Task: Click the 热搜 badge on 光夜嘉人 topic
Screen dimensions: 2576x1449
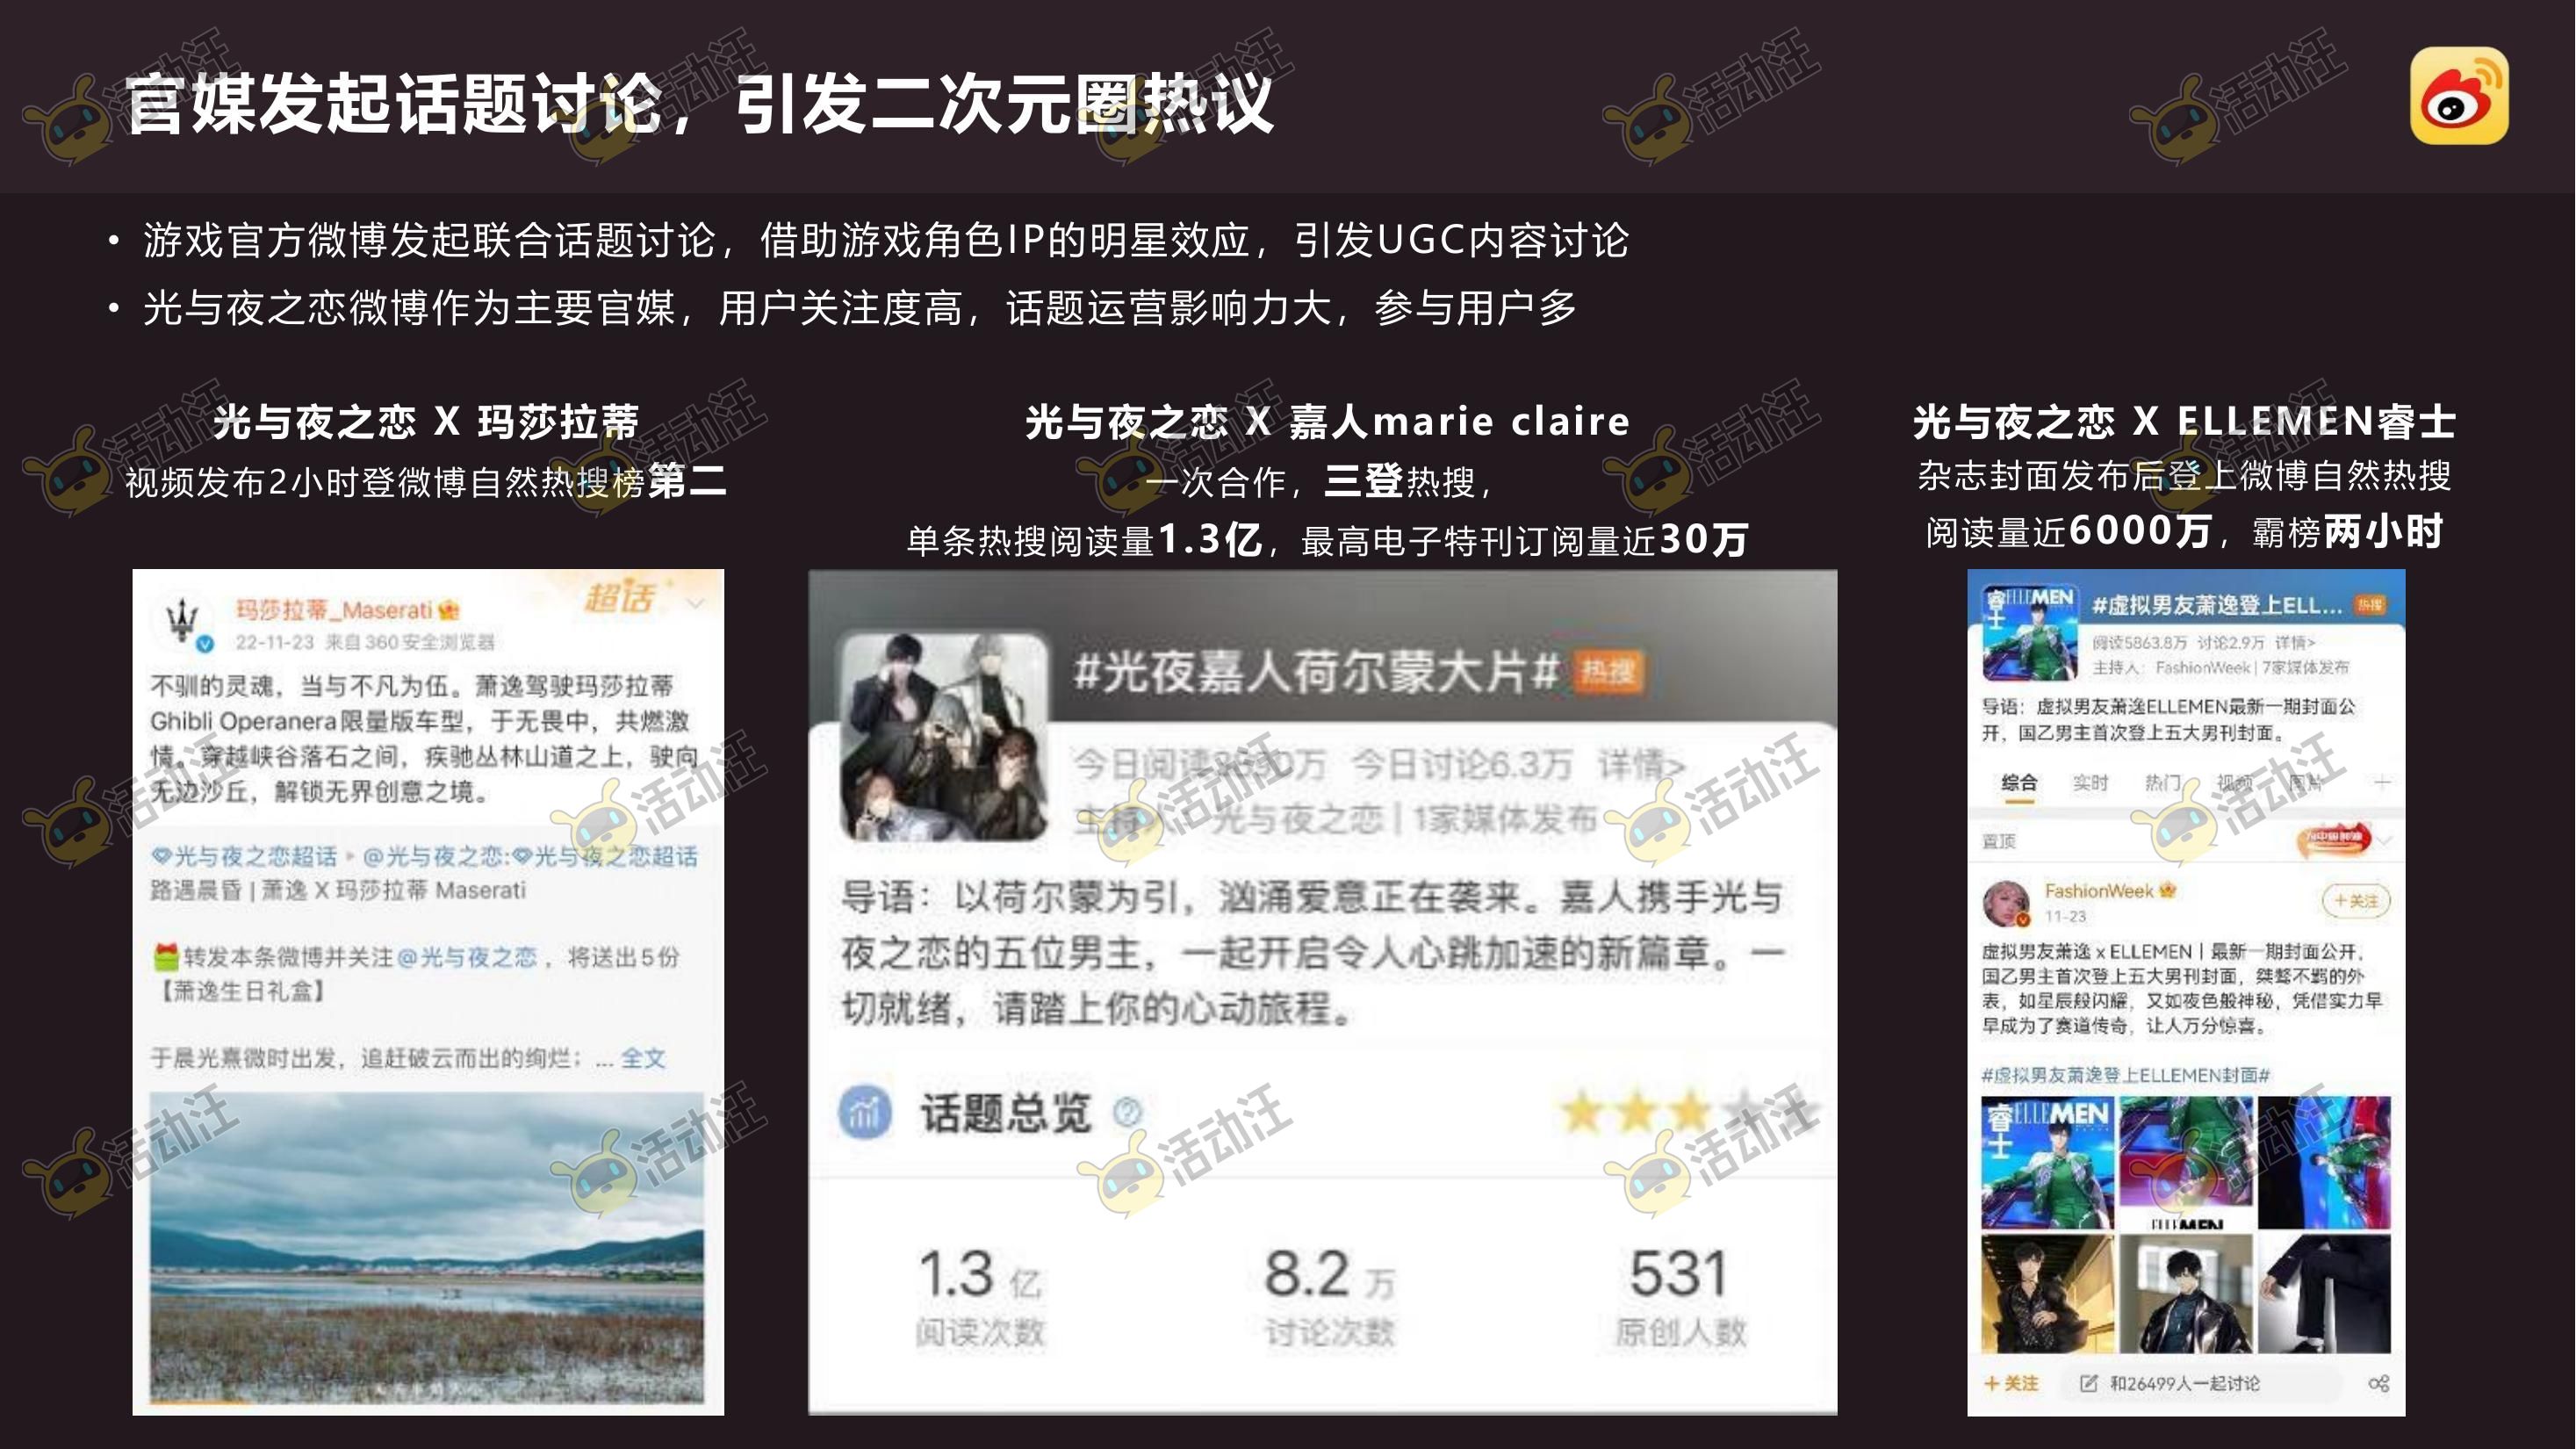Action: coord(1608,671)
